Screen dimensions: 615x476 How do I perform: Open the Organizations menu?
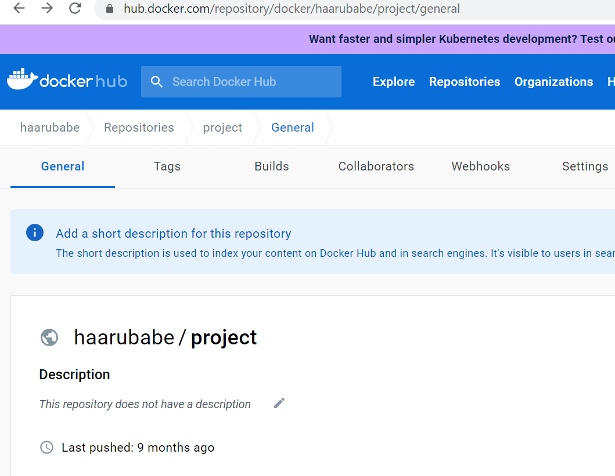(x=553, y=82)
